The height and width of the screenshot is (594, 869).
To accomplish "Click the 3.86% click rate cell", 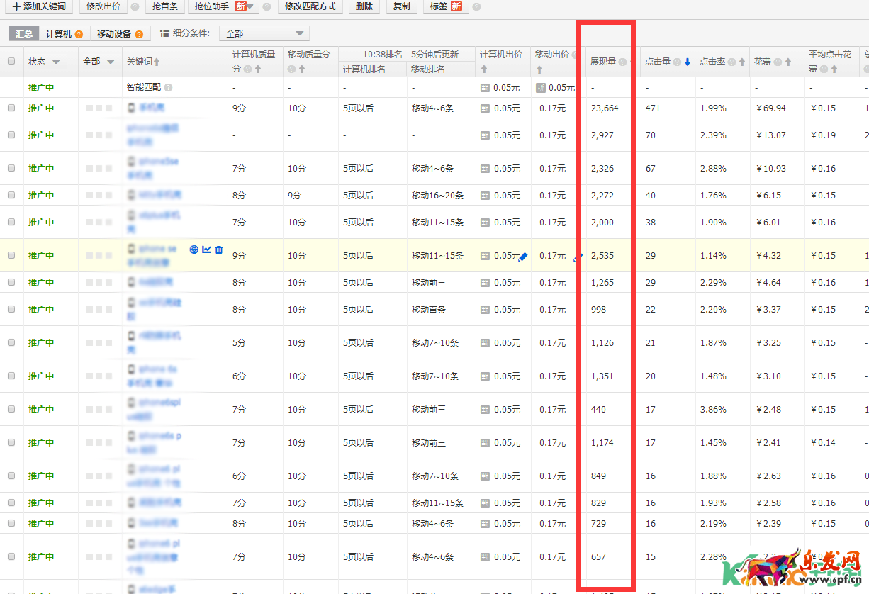I will pyautogui.click(x=713, y=409).
